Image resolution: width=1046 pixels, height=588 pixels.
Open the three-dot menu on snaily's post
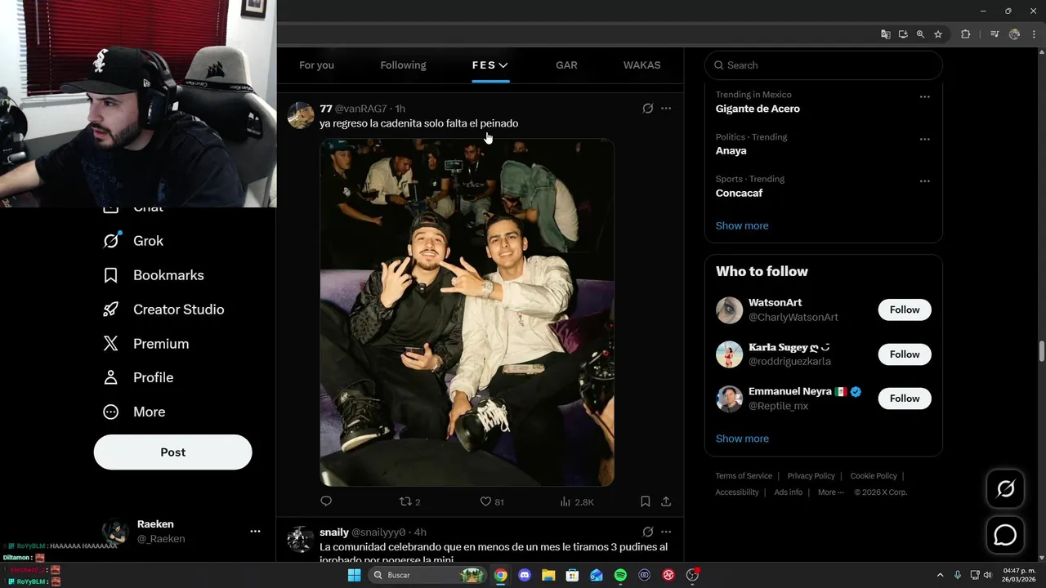[666, 532]
